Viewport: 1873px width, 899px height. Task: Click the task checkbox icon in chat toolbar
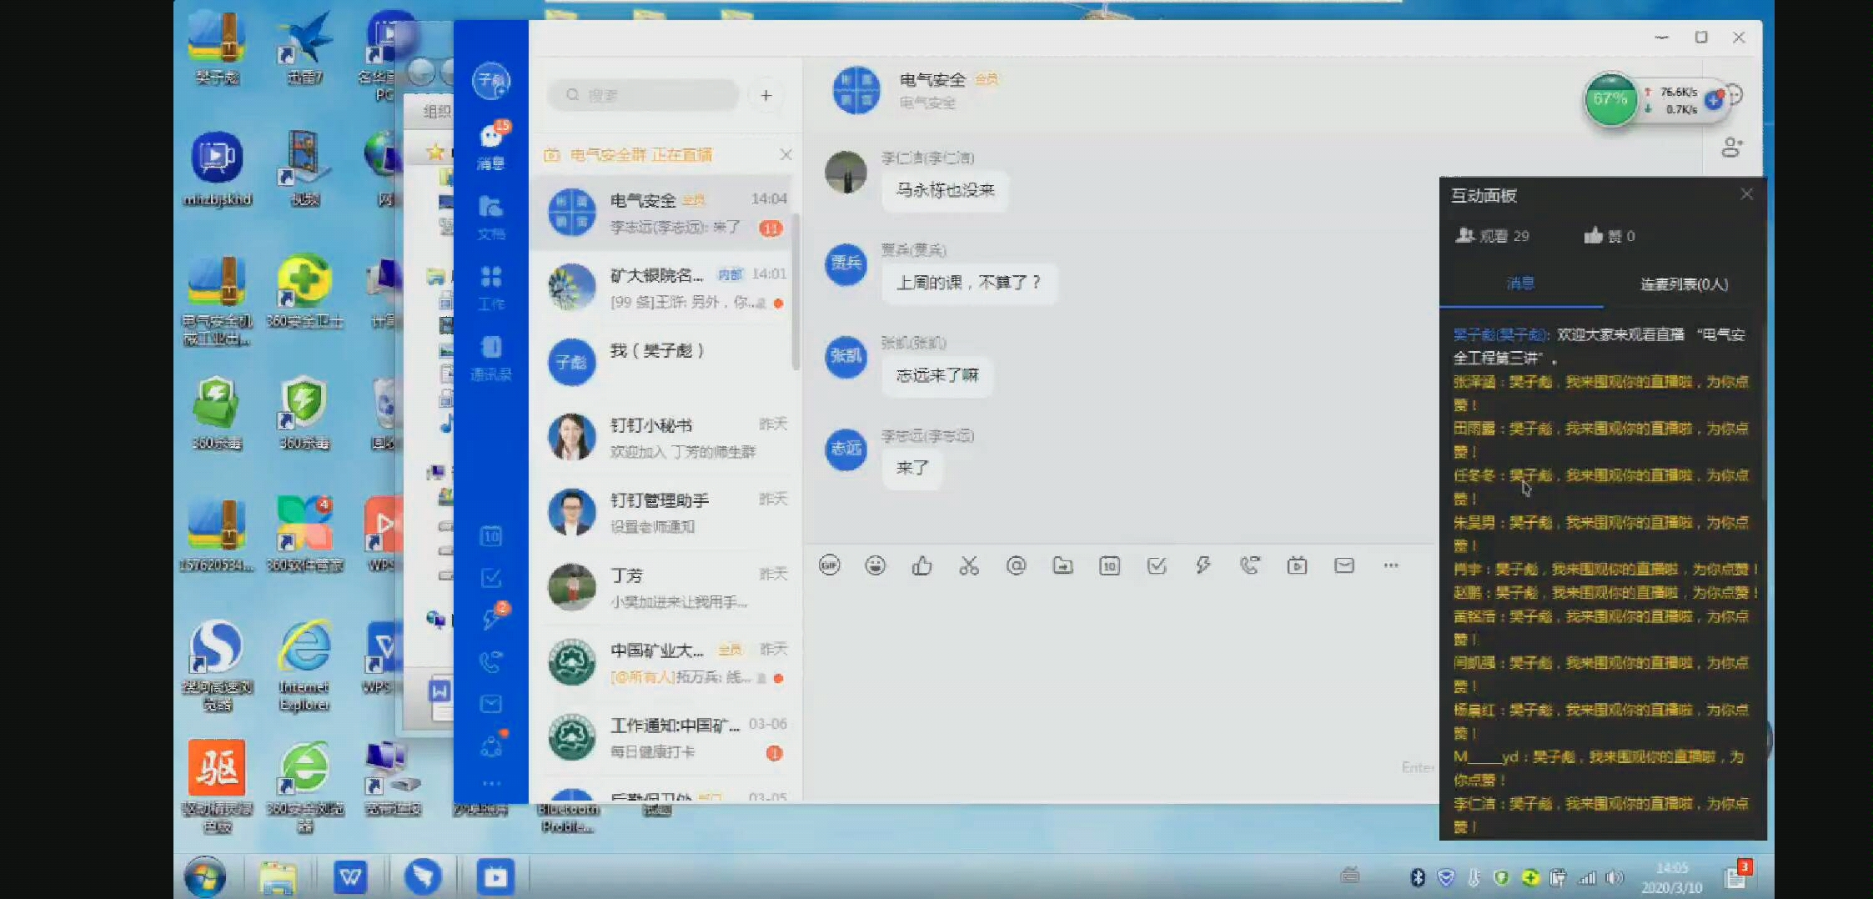tap(1157, 565)
